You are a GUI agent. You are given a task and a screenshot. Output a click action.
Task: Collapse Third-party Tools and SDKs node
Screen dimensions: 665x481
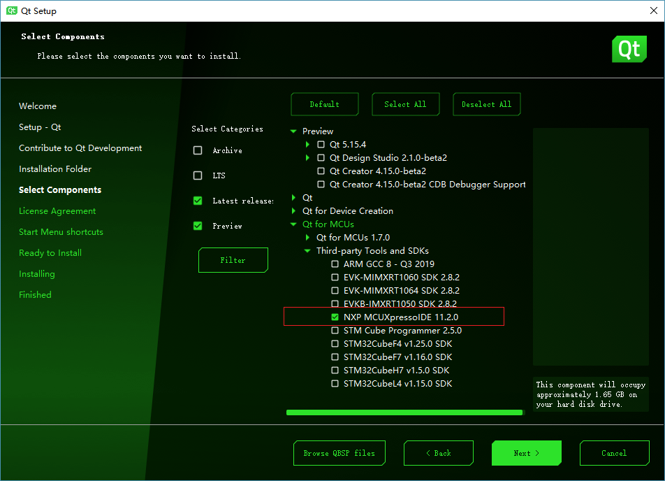click(307, 250)
